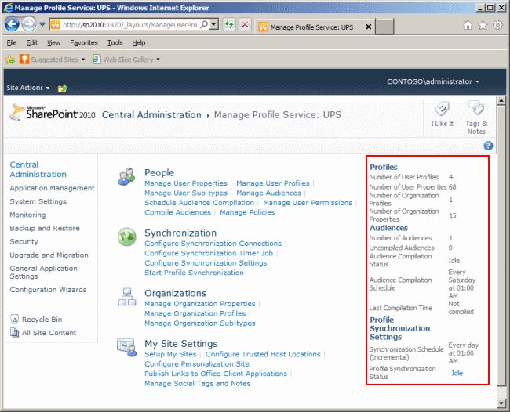Click the red Stop loading button
This screenshot has width=510, height=412.
(245, 25)
